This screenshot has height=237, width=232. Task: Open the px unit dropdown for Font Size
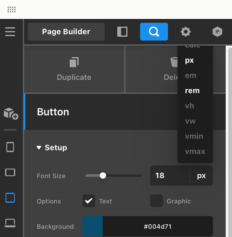(201, 176)
